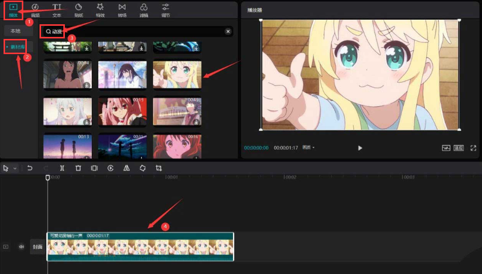The height and width of the screenshot is (274, 482).
Task: Click the duration text 00:00:01:17 in player
Action: [286, 148]
